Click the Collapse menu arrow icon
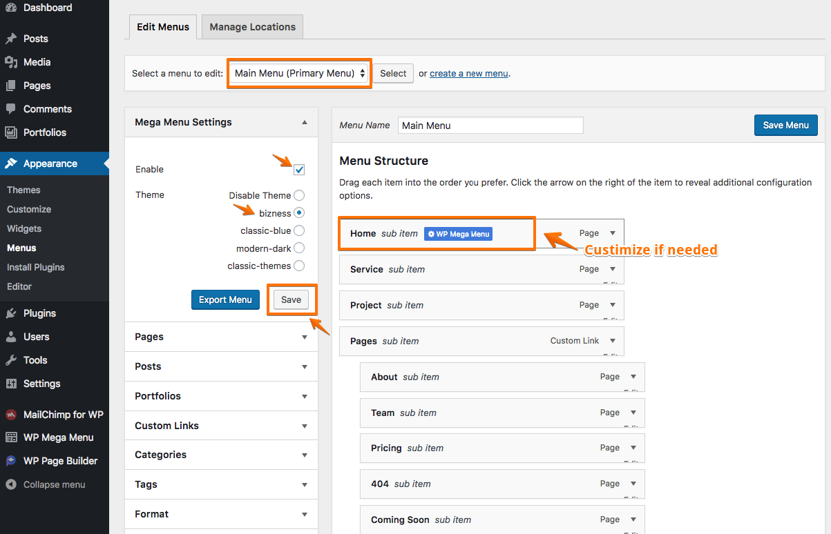Image resolution: width=831 pixels, height=534 pixels. [11, 484]
